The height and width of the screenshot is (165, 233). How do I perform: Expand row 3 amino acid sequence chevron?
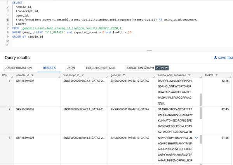196,137
